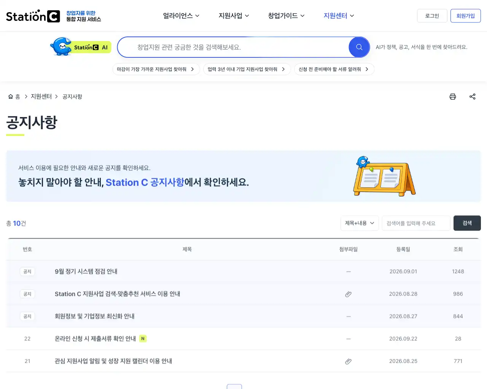Open the 지원센터 menu
The image size is (487, 389).
[339, 16]
